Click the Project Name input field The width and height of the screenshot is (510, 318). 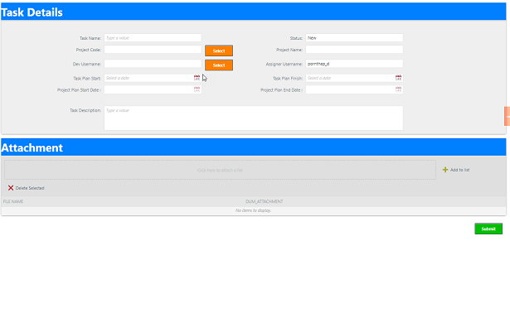point(354,50)
